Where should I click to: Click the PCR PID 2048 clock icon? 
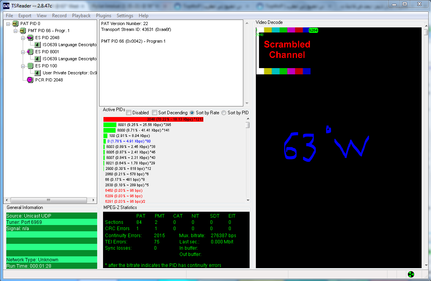coord(30,80)
